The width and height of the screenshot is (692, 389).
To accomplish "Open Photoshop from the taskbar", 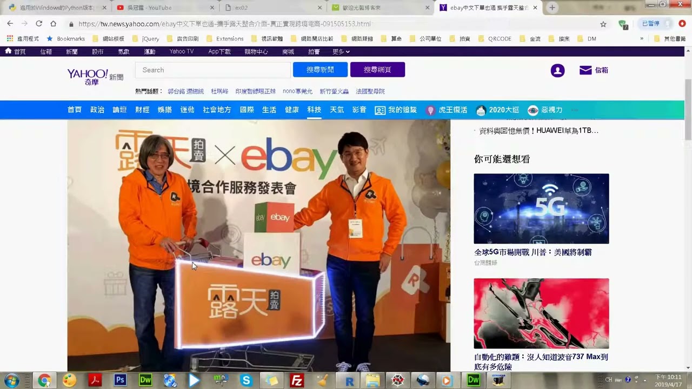I will pyautogui.click(x=120, y=380).
